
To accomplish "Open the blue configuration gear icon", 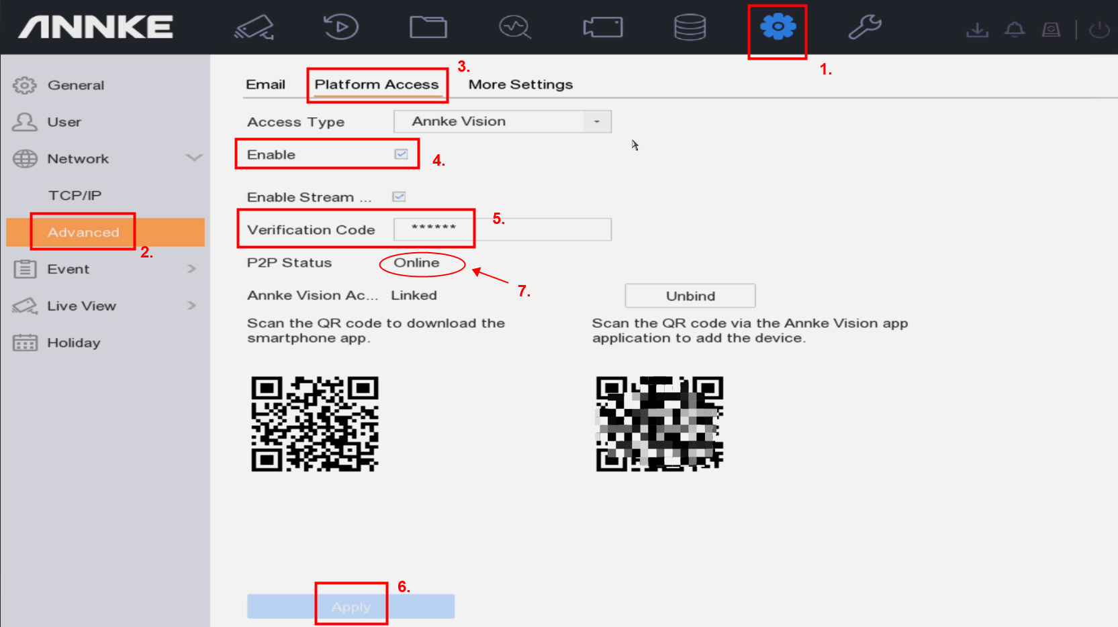I will pyautogui.click(x=778, y=27).
